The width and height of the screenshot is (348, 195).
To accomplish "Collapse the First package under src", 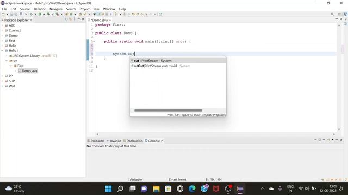I will click(11, 66).
